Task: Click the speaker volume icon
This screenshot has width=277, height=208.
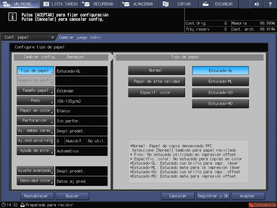Action: [x=257, y=4]
